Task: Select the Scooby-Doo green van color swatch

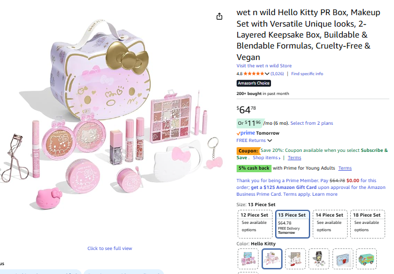Action: click(366, 258)
